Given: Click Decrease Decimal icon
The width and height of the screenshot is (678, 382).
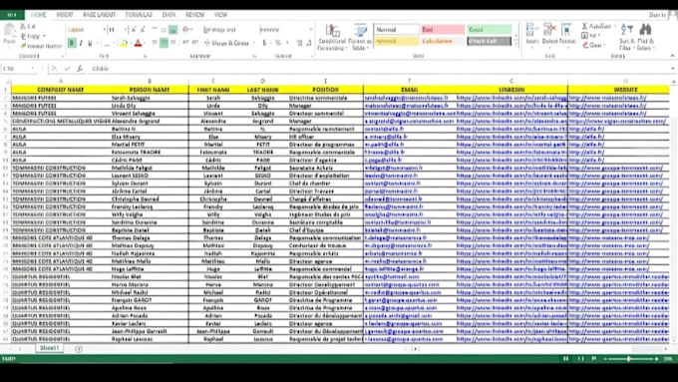Looking at the screenshot, I should [x=309, y=43].
